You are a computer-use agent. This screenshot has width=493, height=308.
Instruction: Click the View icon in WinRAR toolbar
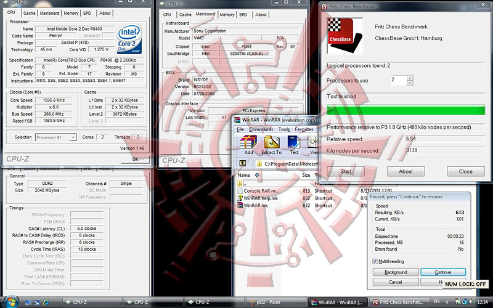pos(313,142)
